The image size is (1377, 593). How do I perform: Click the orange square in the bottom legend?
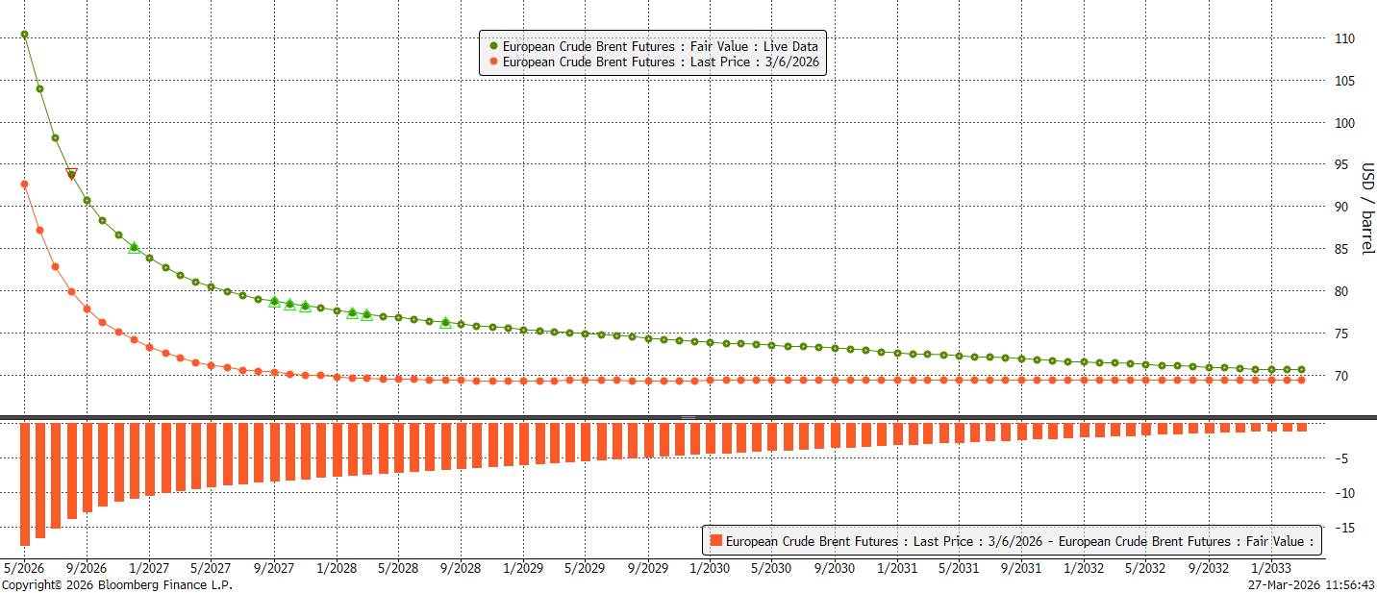tap(714, 541)
